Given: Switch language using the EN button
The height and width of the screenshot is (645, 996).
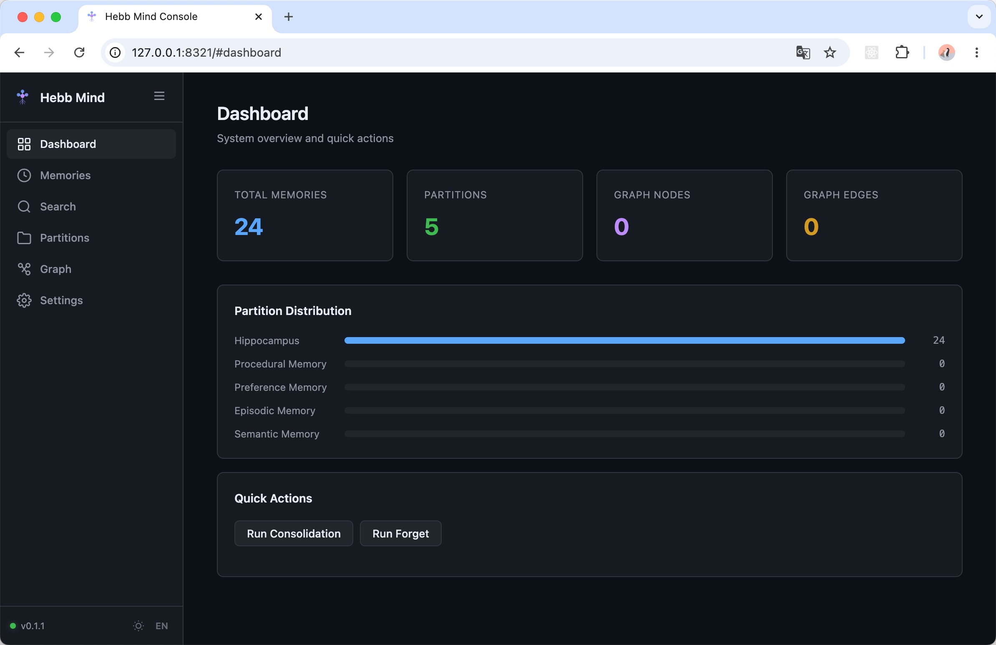Looking at the screenshot, I should point(161,626).
